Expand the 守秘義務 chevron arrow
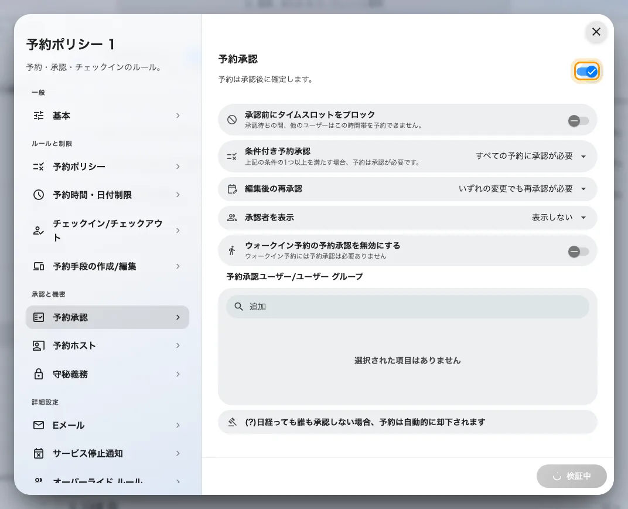Screen dimensions: 628x509 click(178, 374)
